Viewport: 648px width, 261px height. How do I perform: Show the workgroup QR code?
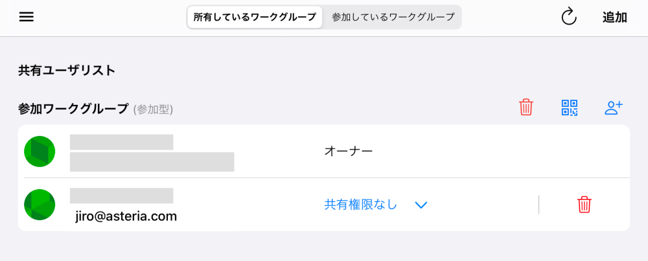tap(570, 108)
